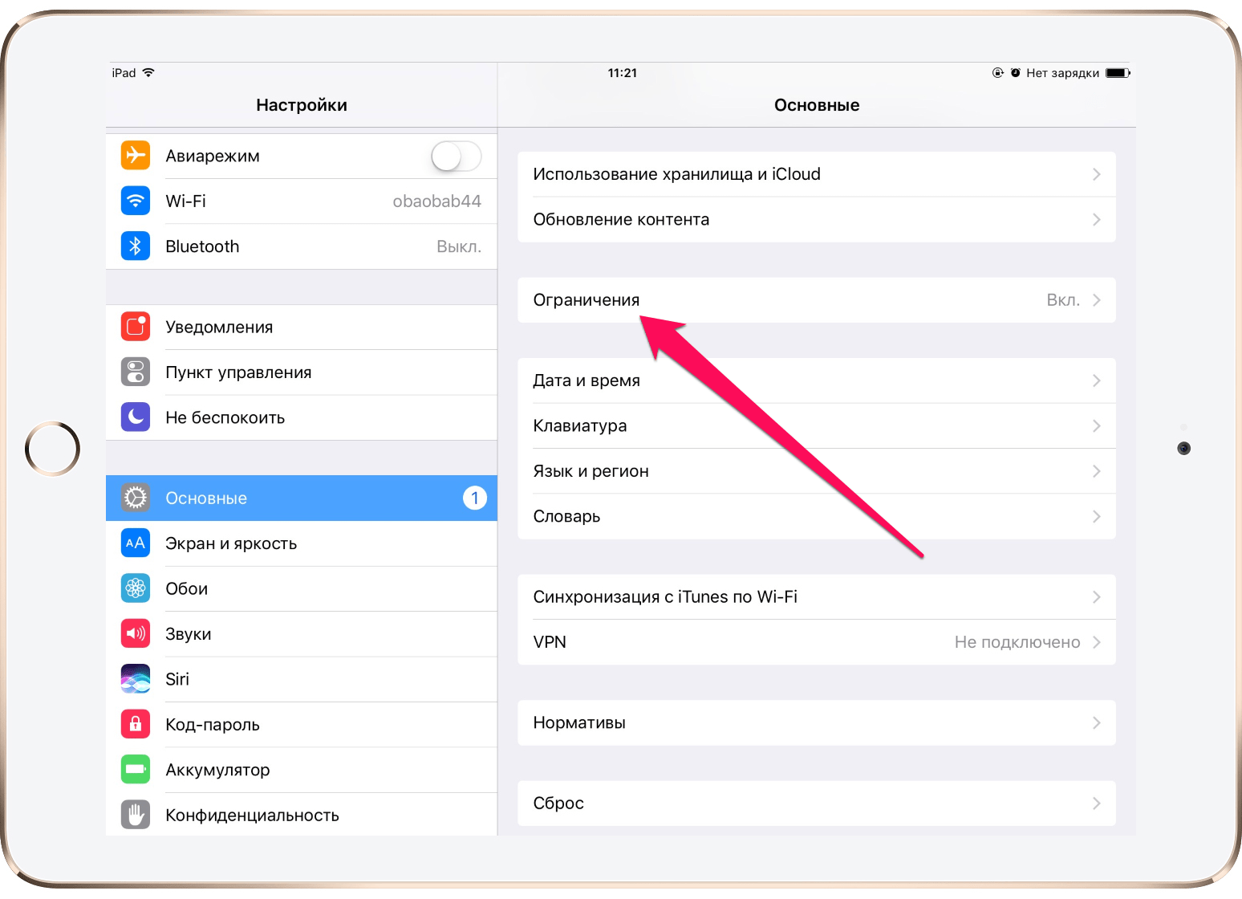The width and height of the screenshot is (1242, 899).
Task: Open VPN settings row
Action: [x=817, y=642]
